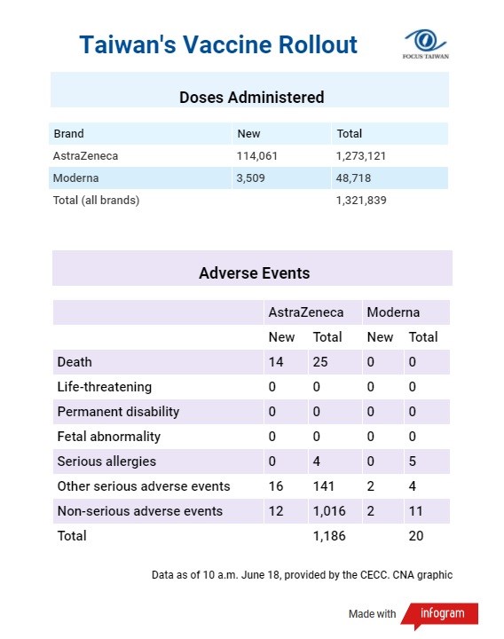This screenshot has width=504, height=639.
Task: Click the infogram badge
Action: (440, 614)
